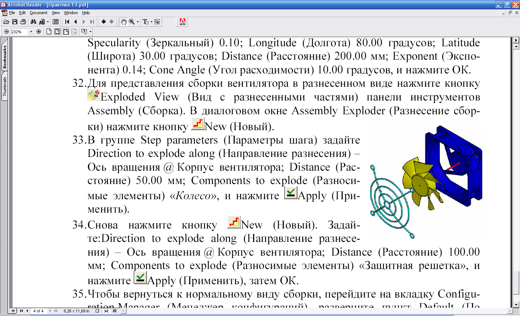
Task: Go to previous view black arrow
Action: click(x=103, y=22)
